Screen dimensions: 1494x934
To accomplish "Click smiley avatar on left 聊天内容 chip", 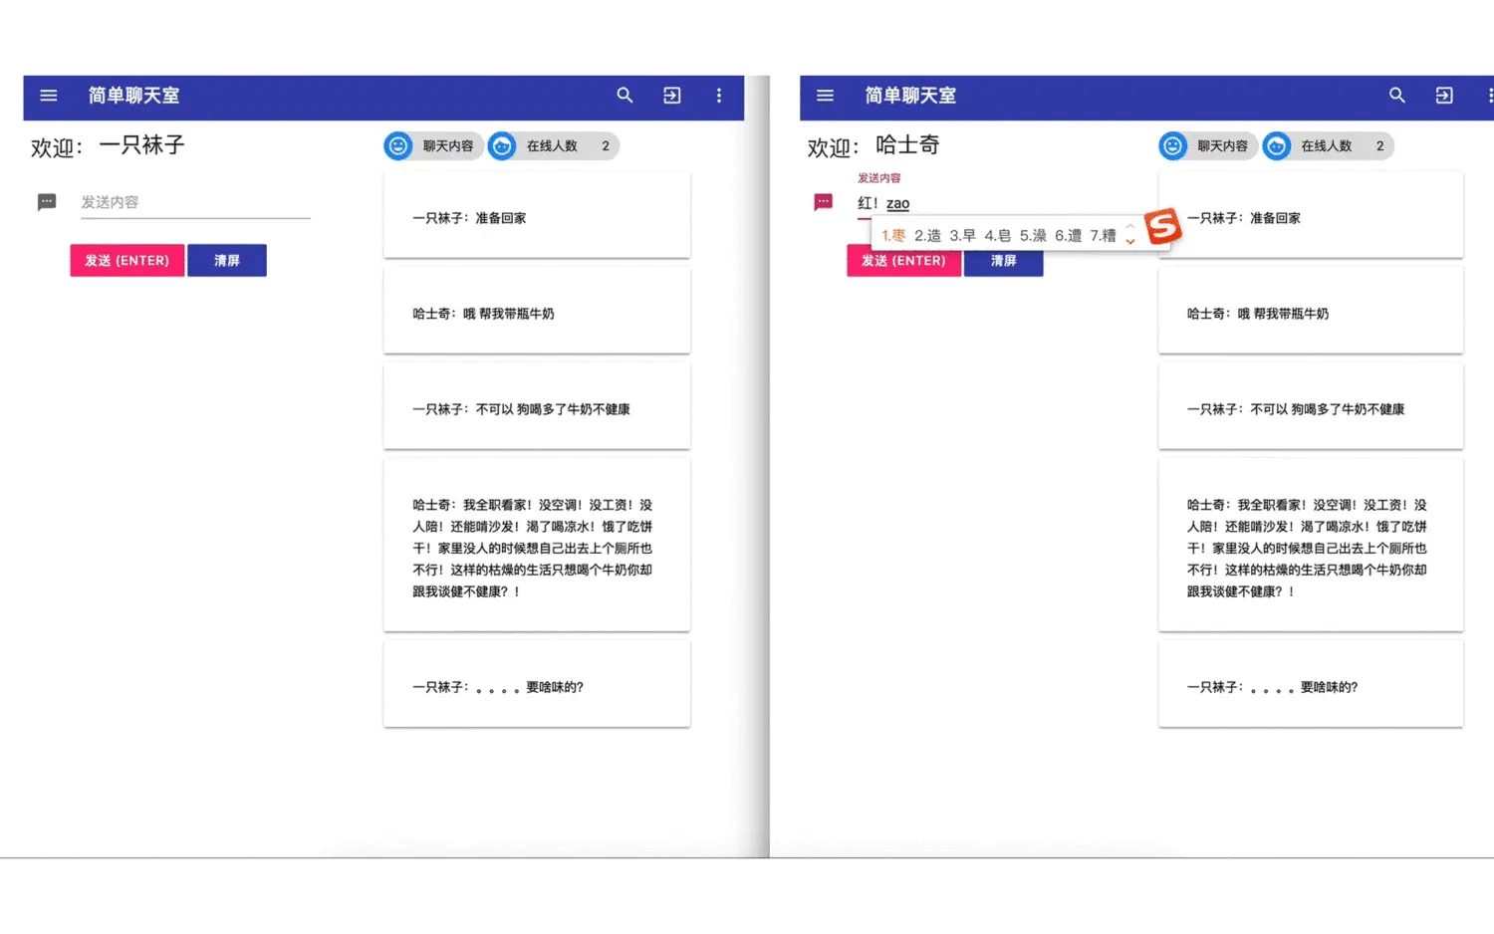I will (x=398, y=146).
